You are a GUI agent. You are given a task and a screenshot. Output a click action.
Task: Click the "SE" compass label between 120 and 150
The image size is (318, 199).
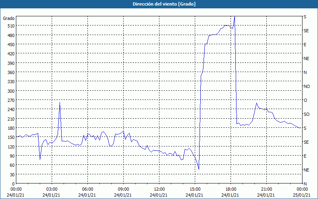(306, 142)
